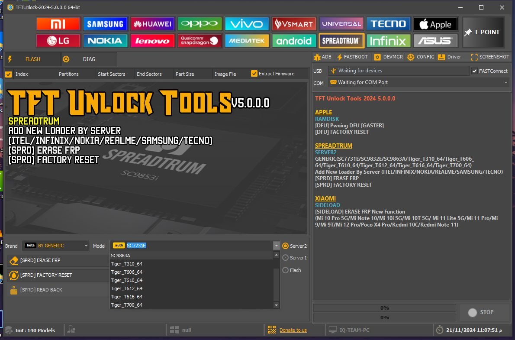Run the [SPRD] FACTORY RESET button
Image resolution: width=515 pixels, height=340 pixels.
click(x=58, y=275)
